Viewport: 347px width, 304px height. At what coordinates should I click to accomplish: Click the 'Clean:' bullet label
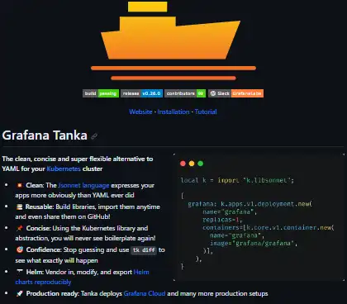[35, 185]
